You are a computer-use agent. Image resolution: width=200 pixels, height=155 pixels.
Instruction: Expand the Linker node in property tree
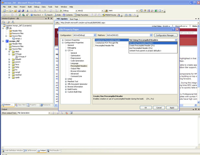pyautogui.click(x=66, y=79)
